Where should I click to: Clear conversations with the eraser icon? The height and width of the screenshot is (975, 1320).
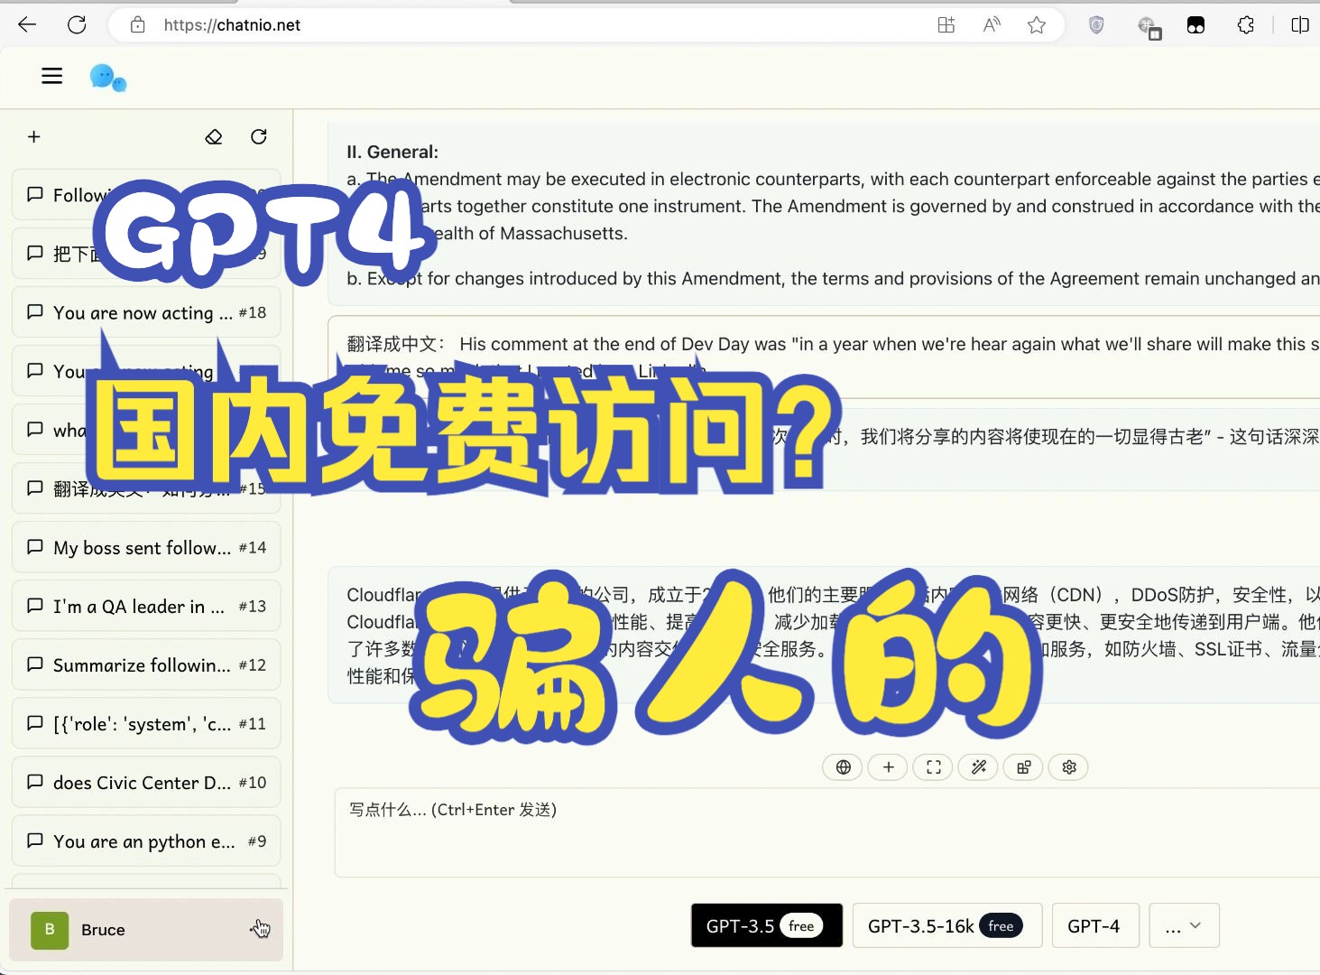click(214, 137)
